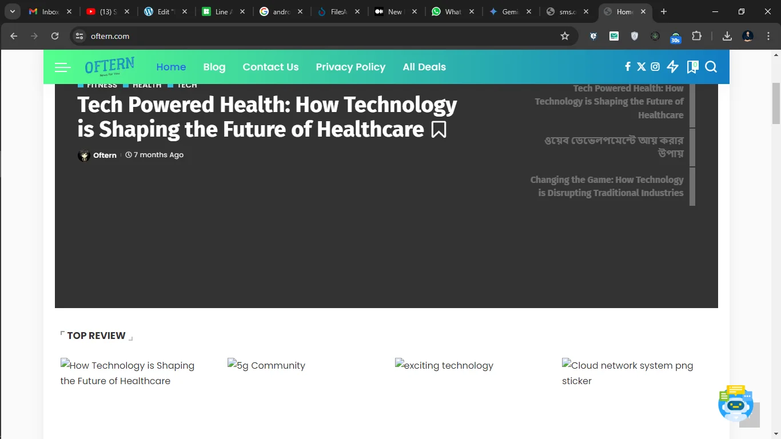
Task: Open the Facebook icon in the site header
Action: [x=628, y=66]
